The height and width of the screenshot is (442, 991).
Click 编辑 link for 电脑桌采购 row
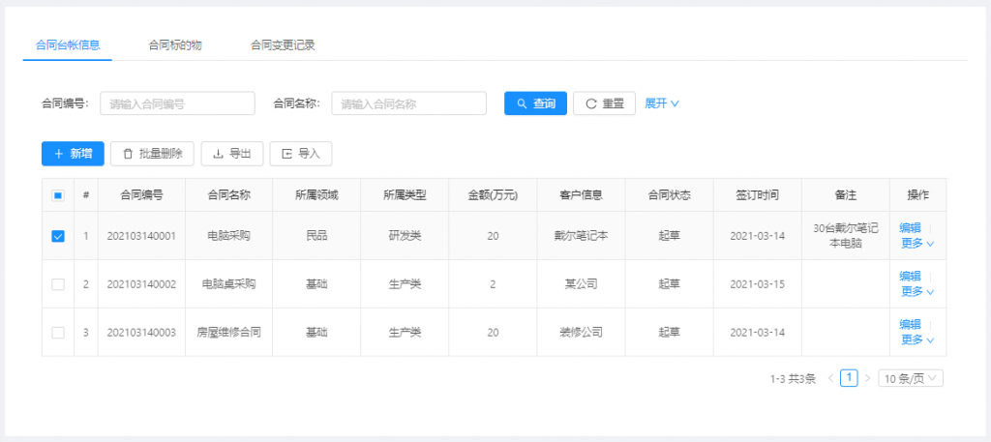pyautogui.click(x=910, y=277)
